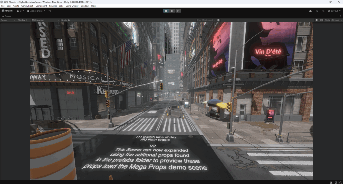The height and width of the screenshot is (184, 343).
Task: Stop play mode with the Play button
Action: [166, 11]
